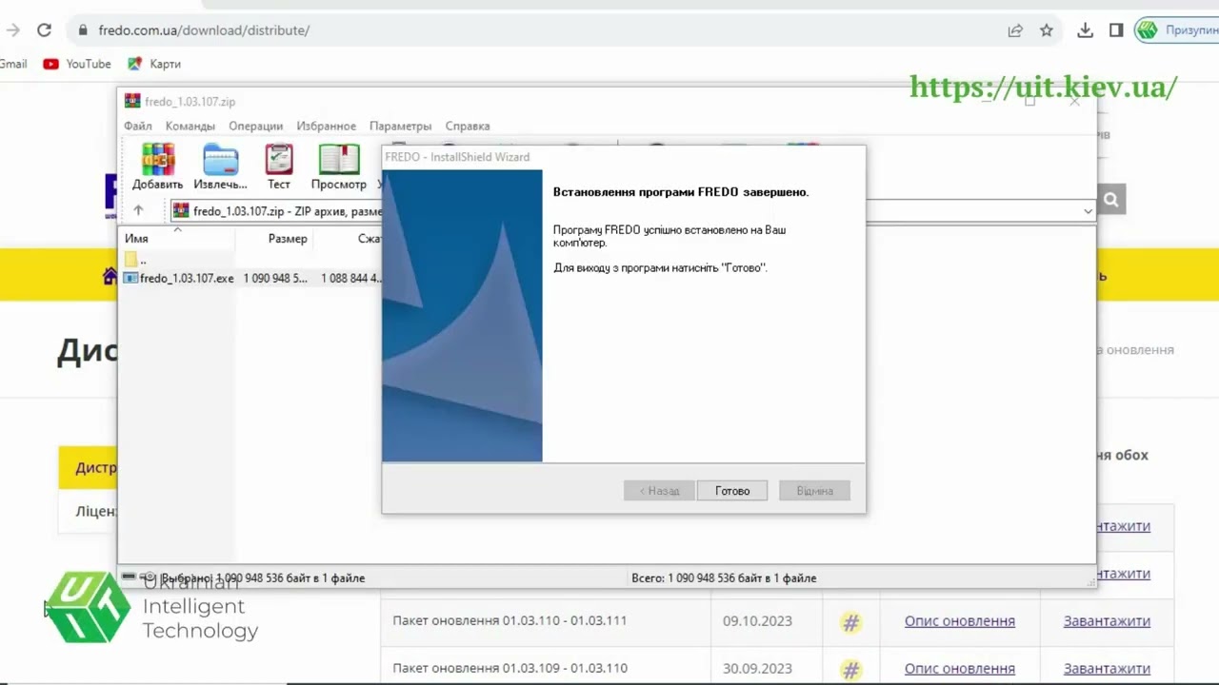Click Завантажити for package 01.03.109 - 01.03.110
The height and width of the screenshot is (685, 1219).
(x=1107, y=669)
